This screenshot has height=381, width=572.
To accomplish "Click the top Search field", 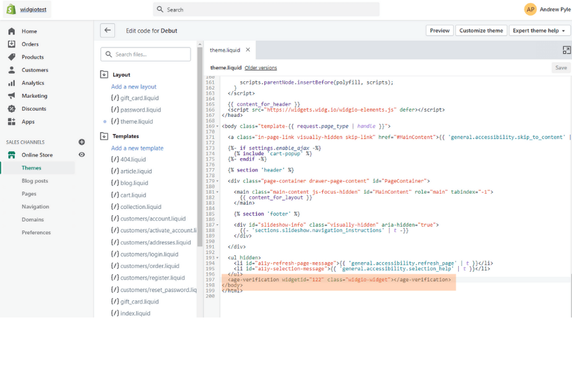I will (266, 10).
